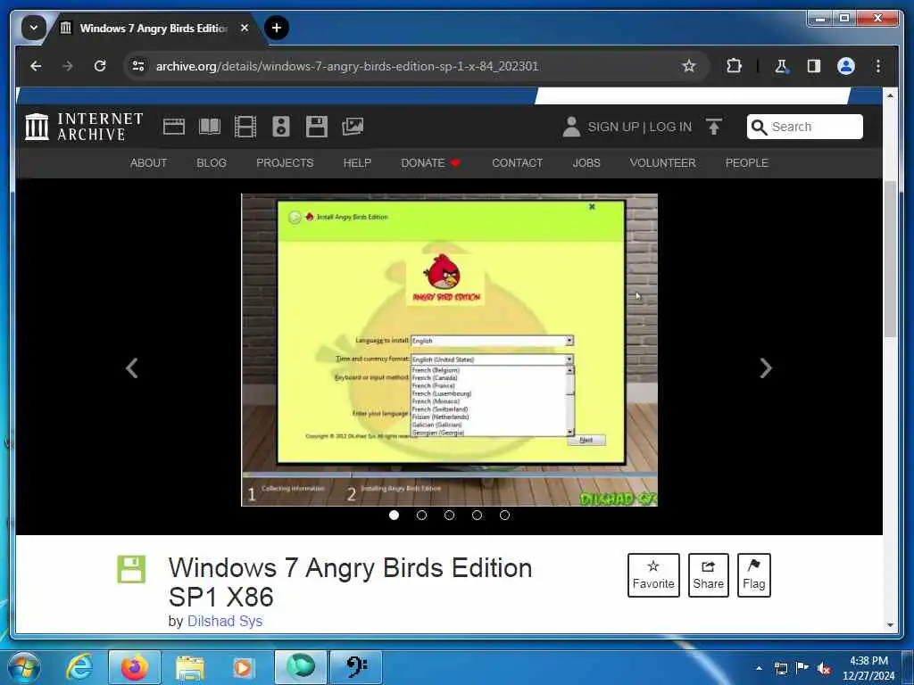Open the tab search dropdown arrow

click(x=34, y=28)
